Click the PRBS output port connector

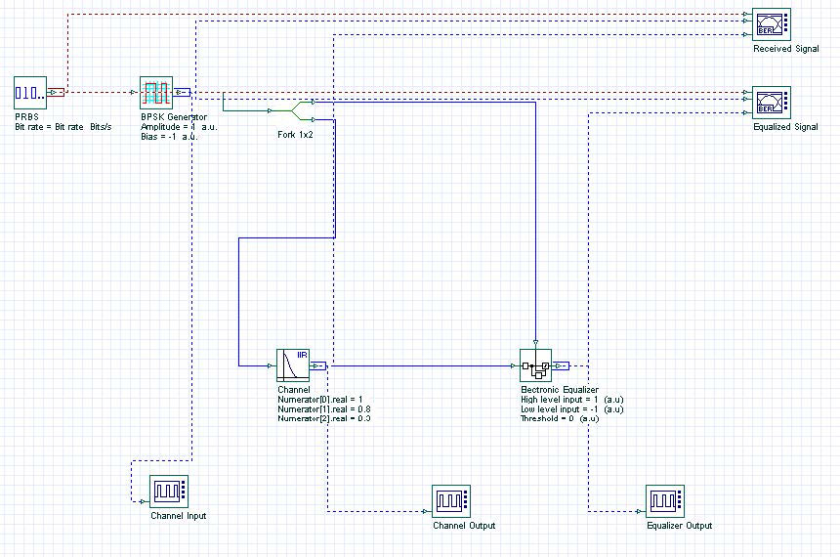click(56, 92)
